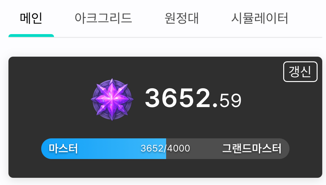
Task: Click the 3652/4000 progress text
Action: (x=165, y=149)
